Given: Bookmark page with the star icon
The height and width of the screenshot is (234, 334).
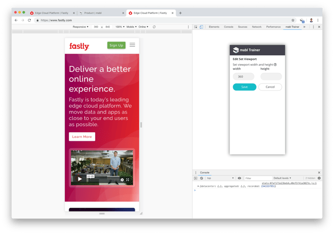Looking at the screenshot, I should click(x=293, y=20).
